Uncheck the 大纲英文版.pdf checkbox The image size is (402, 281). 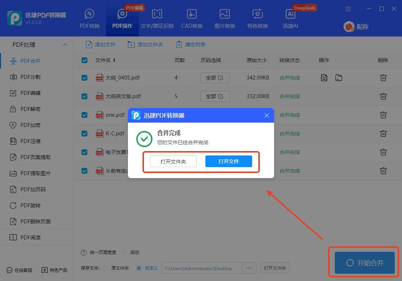point(84,96)
